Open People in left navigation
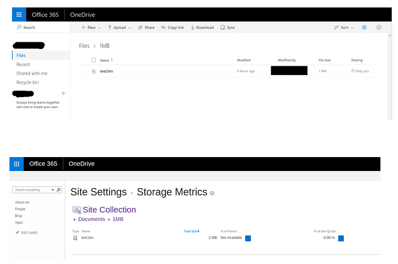 coord(20,209)
